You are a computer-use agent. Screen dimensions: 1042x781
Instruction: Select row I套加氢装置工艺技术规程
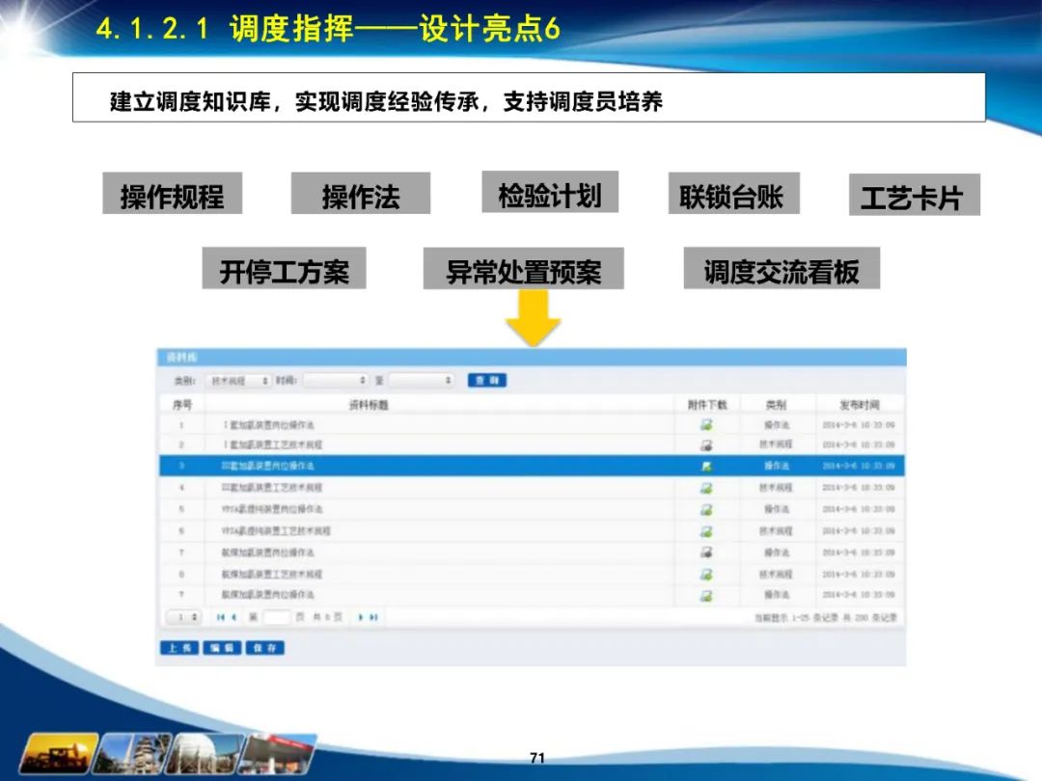tap(532, 444)
